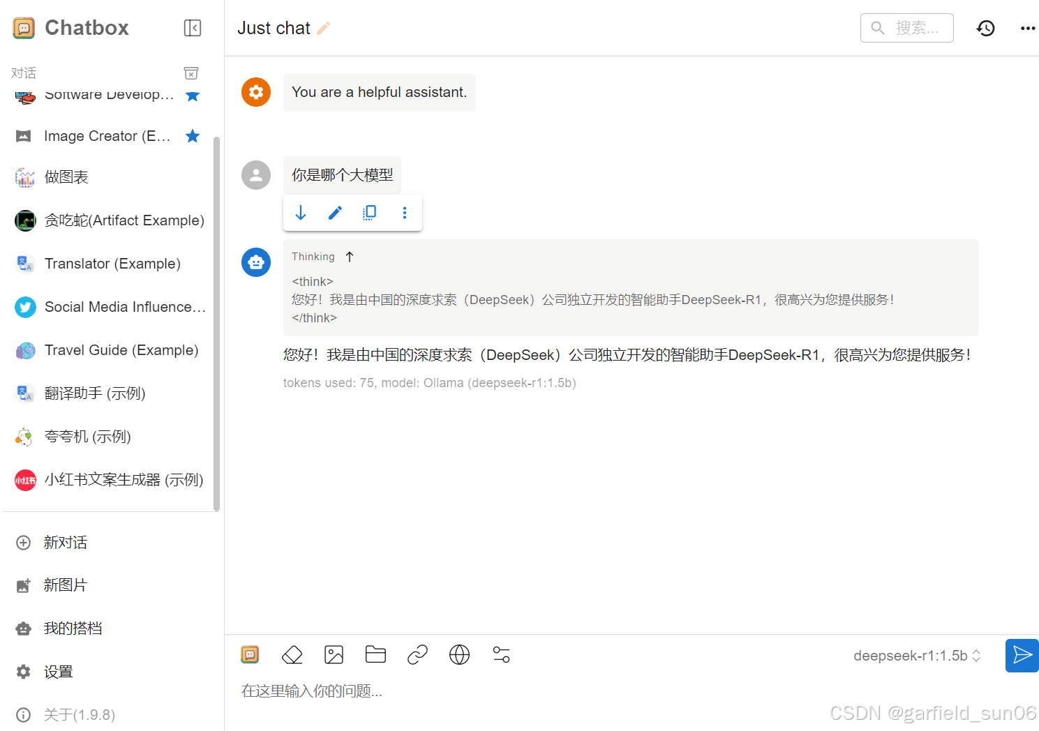
Task: Click the 做图表 chart icon
Action: click(25, 177)
